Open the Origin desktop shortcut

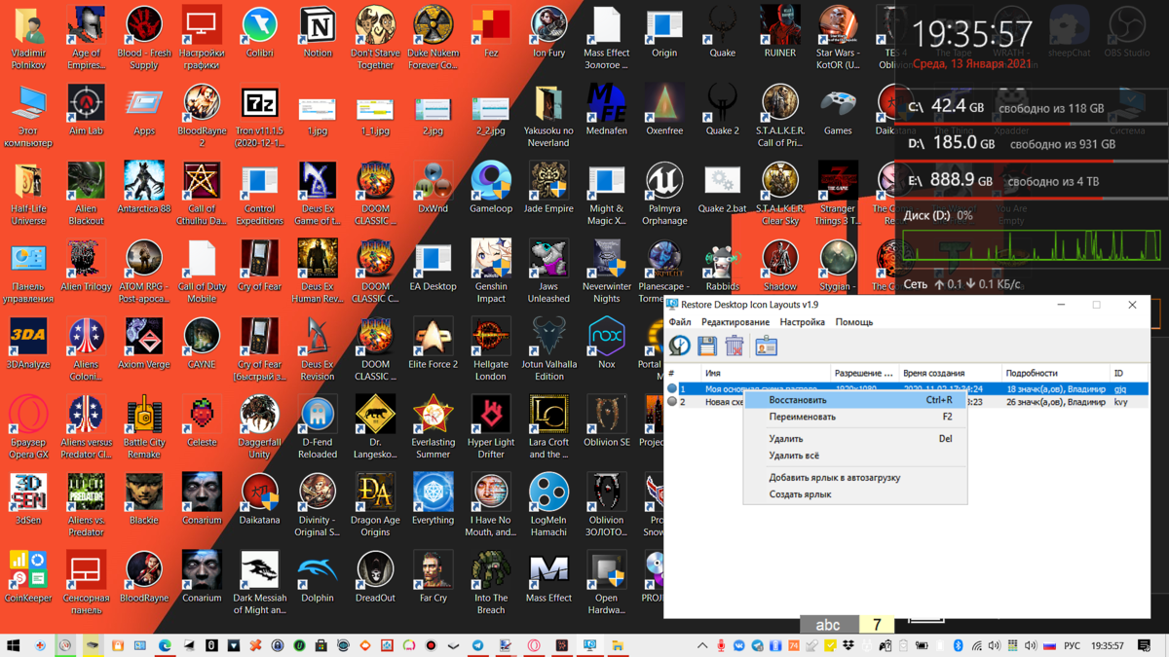point(664,31)
